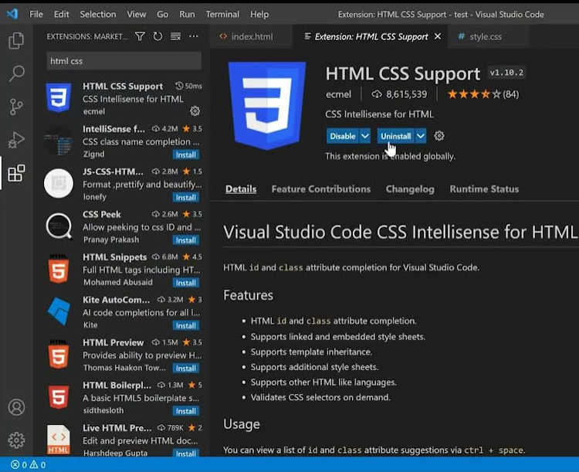Install HTML Preview by Thomas Haakon

click(186, 368)
